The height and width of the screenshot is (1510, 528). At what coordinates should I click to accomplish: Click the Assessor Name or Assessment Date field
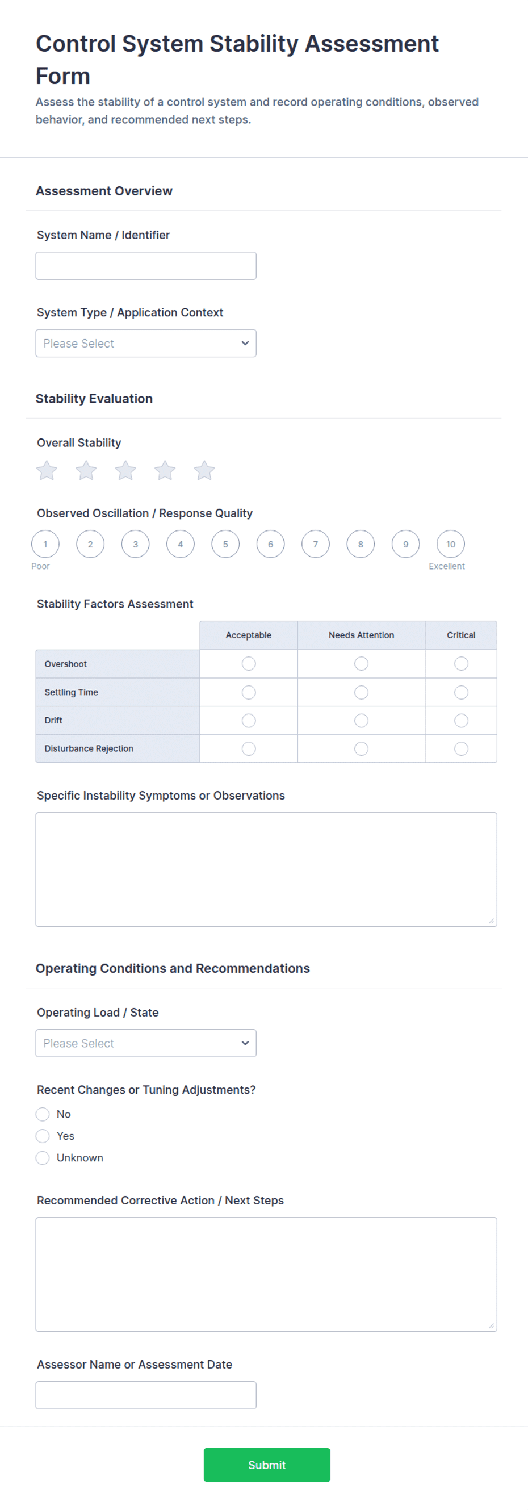click(146, 1395)
